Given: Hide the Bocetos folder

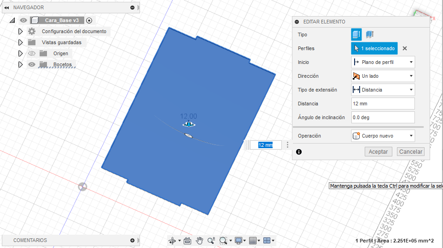Looking at the screenshot, I should click(x=32, y=64).
